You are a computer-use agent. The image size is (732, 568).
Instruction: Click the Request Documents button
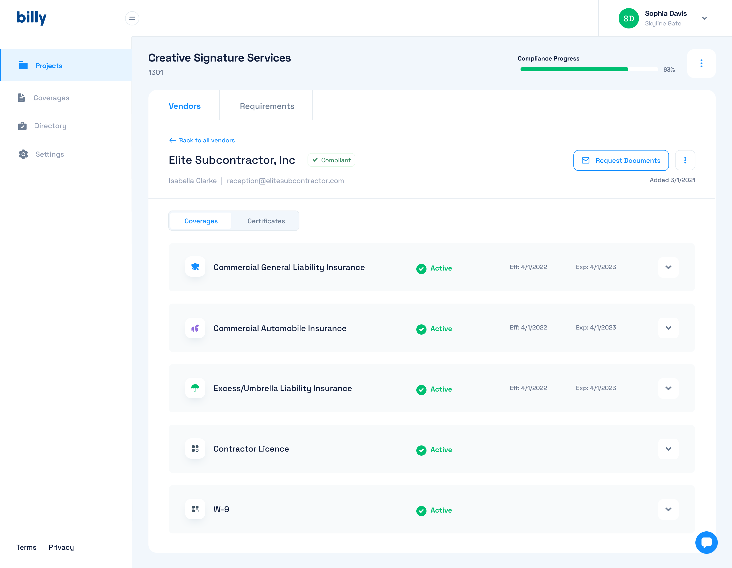(621, 160)
